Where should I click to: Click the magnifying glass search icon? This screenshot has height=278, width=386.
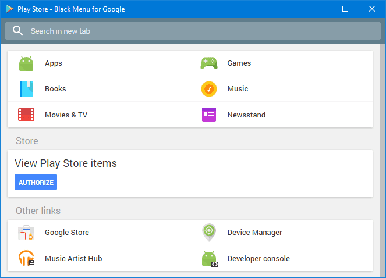(17, 31)
